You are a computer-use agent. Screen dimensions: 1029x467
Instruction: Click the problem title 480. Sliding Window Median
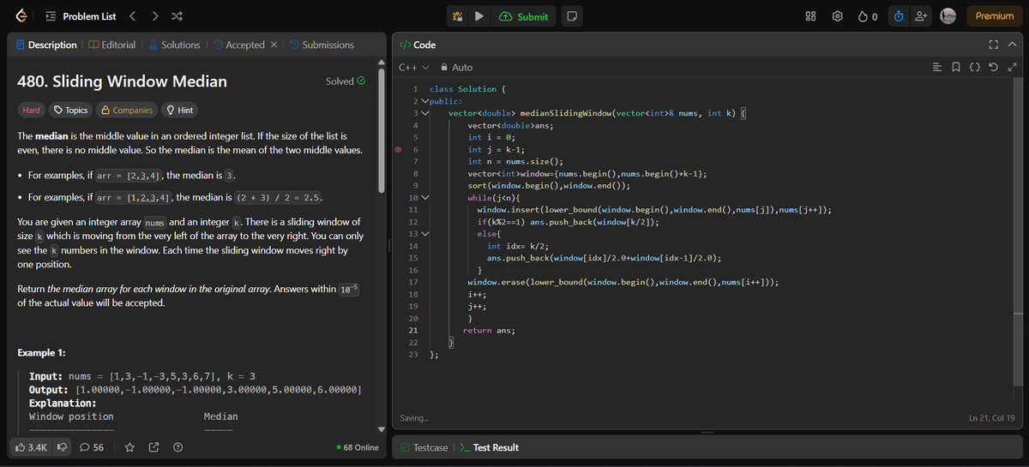(x=123, y=81)
